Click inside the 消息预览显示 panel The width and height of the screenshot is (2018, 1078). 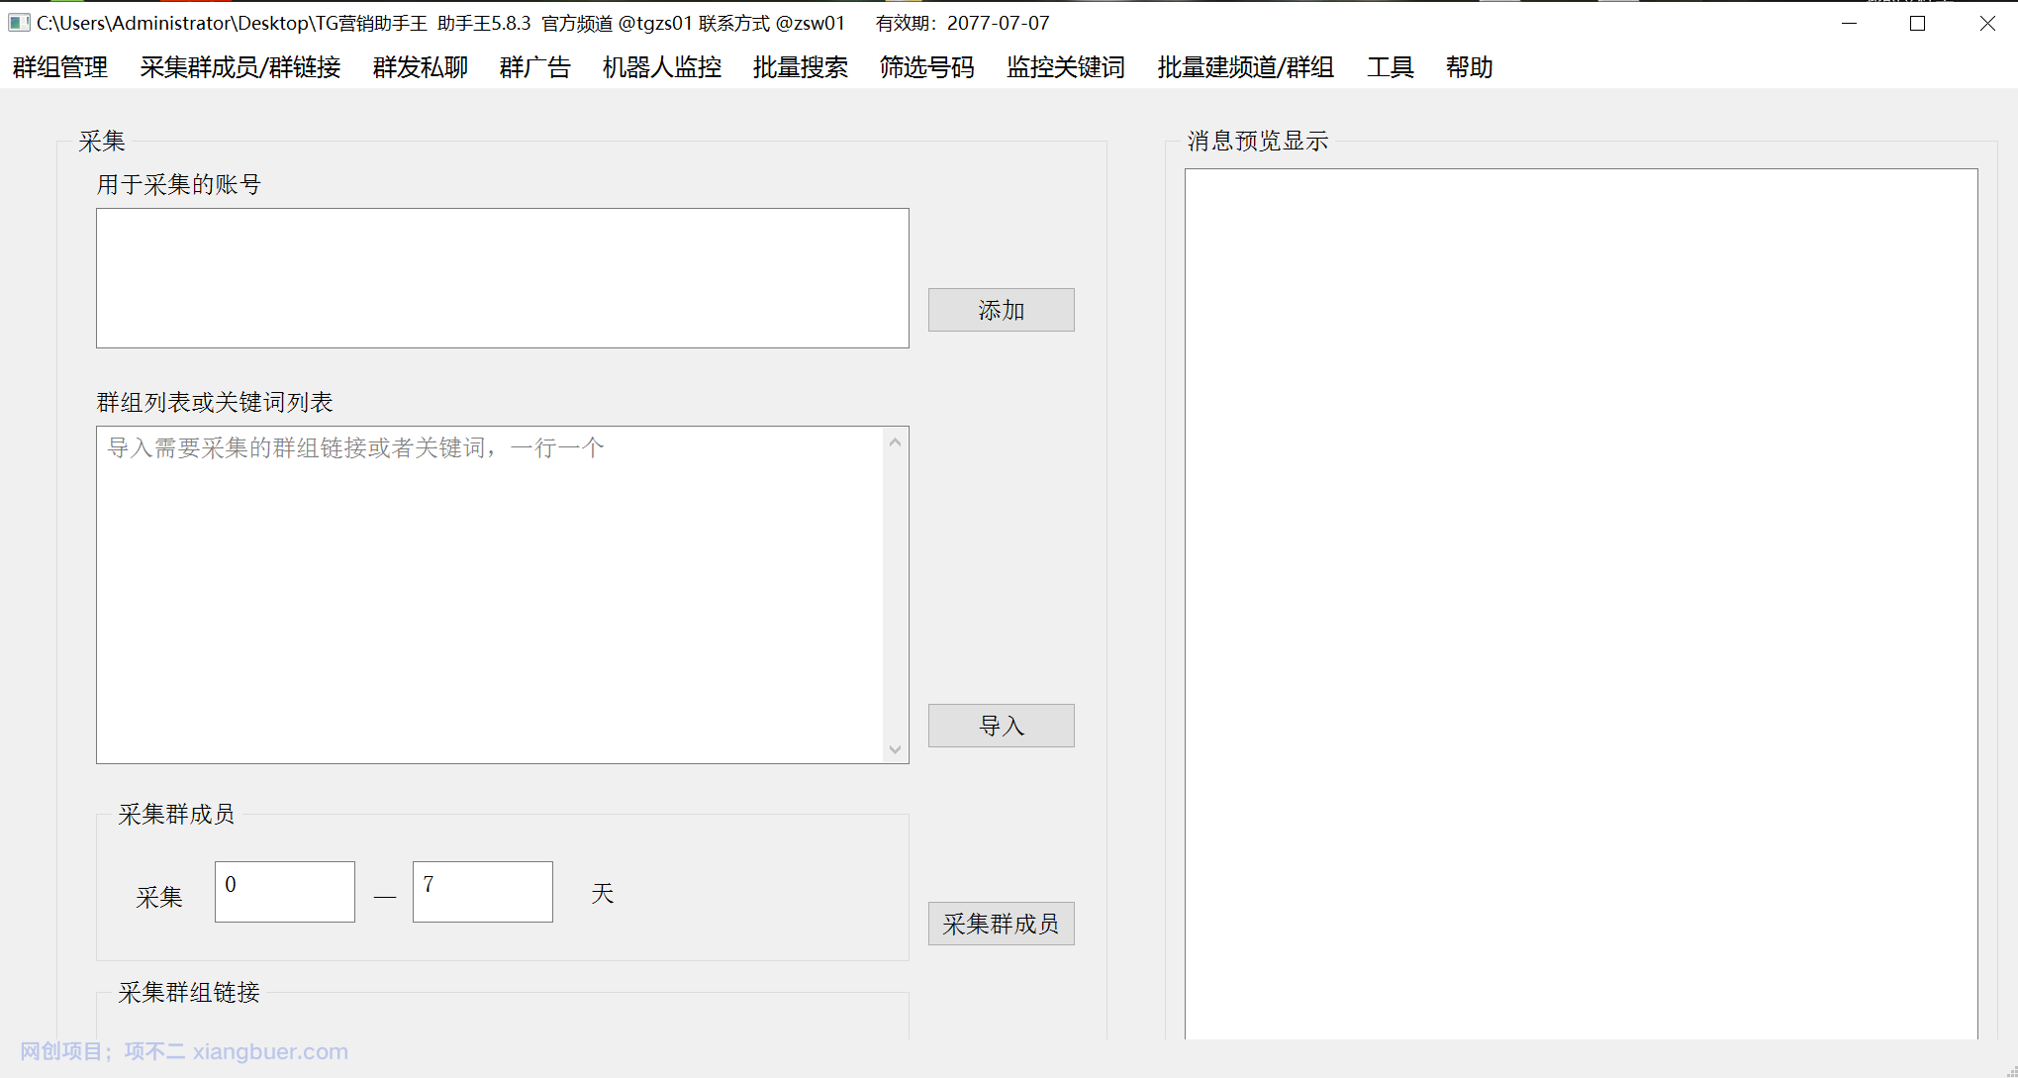click(x=1582, y=604)
